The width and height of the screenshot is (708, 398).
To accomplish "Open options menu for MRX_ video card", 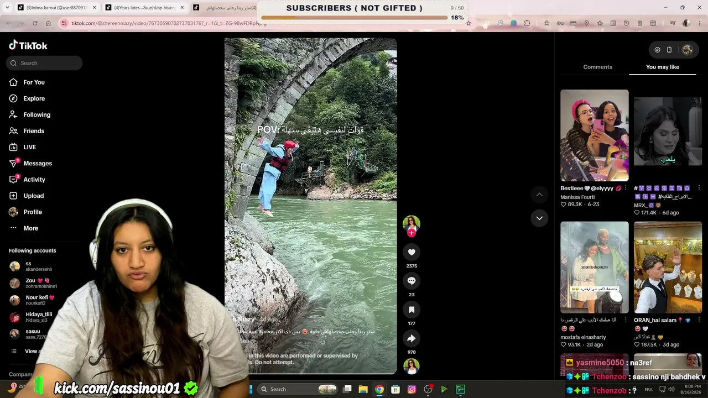I will pos(699,188).
